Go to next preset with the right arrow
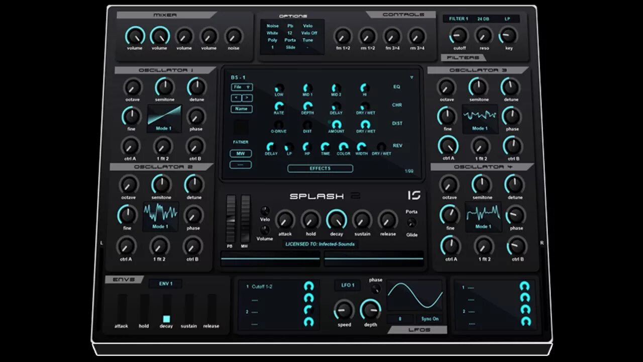Image resolution: width=643 pixels, height=362 pixels. [x=247, y=98]
